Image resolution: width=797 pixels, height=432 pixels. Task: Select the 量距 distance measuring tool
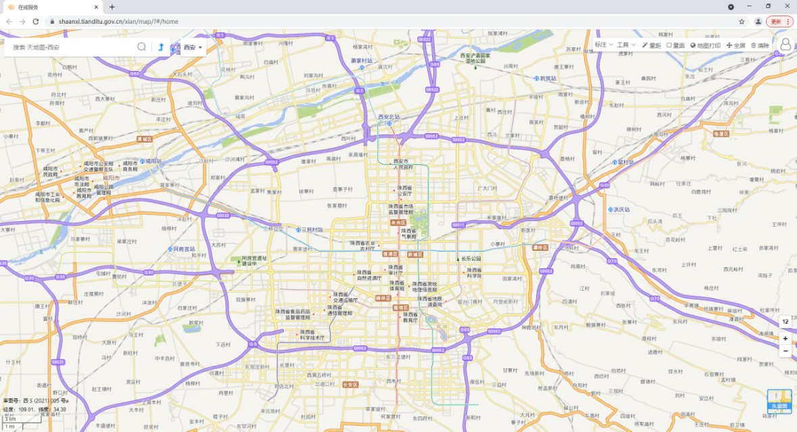(x=651, y=45)
